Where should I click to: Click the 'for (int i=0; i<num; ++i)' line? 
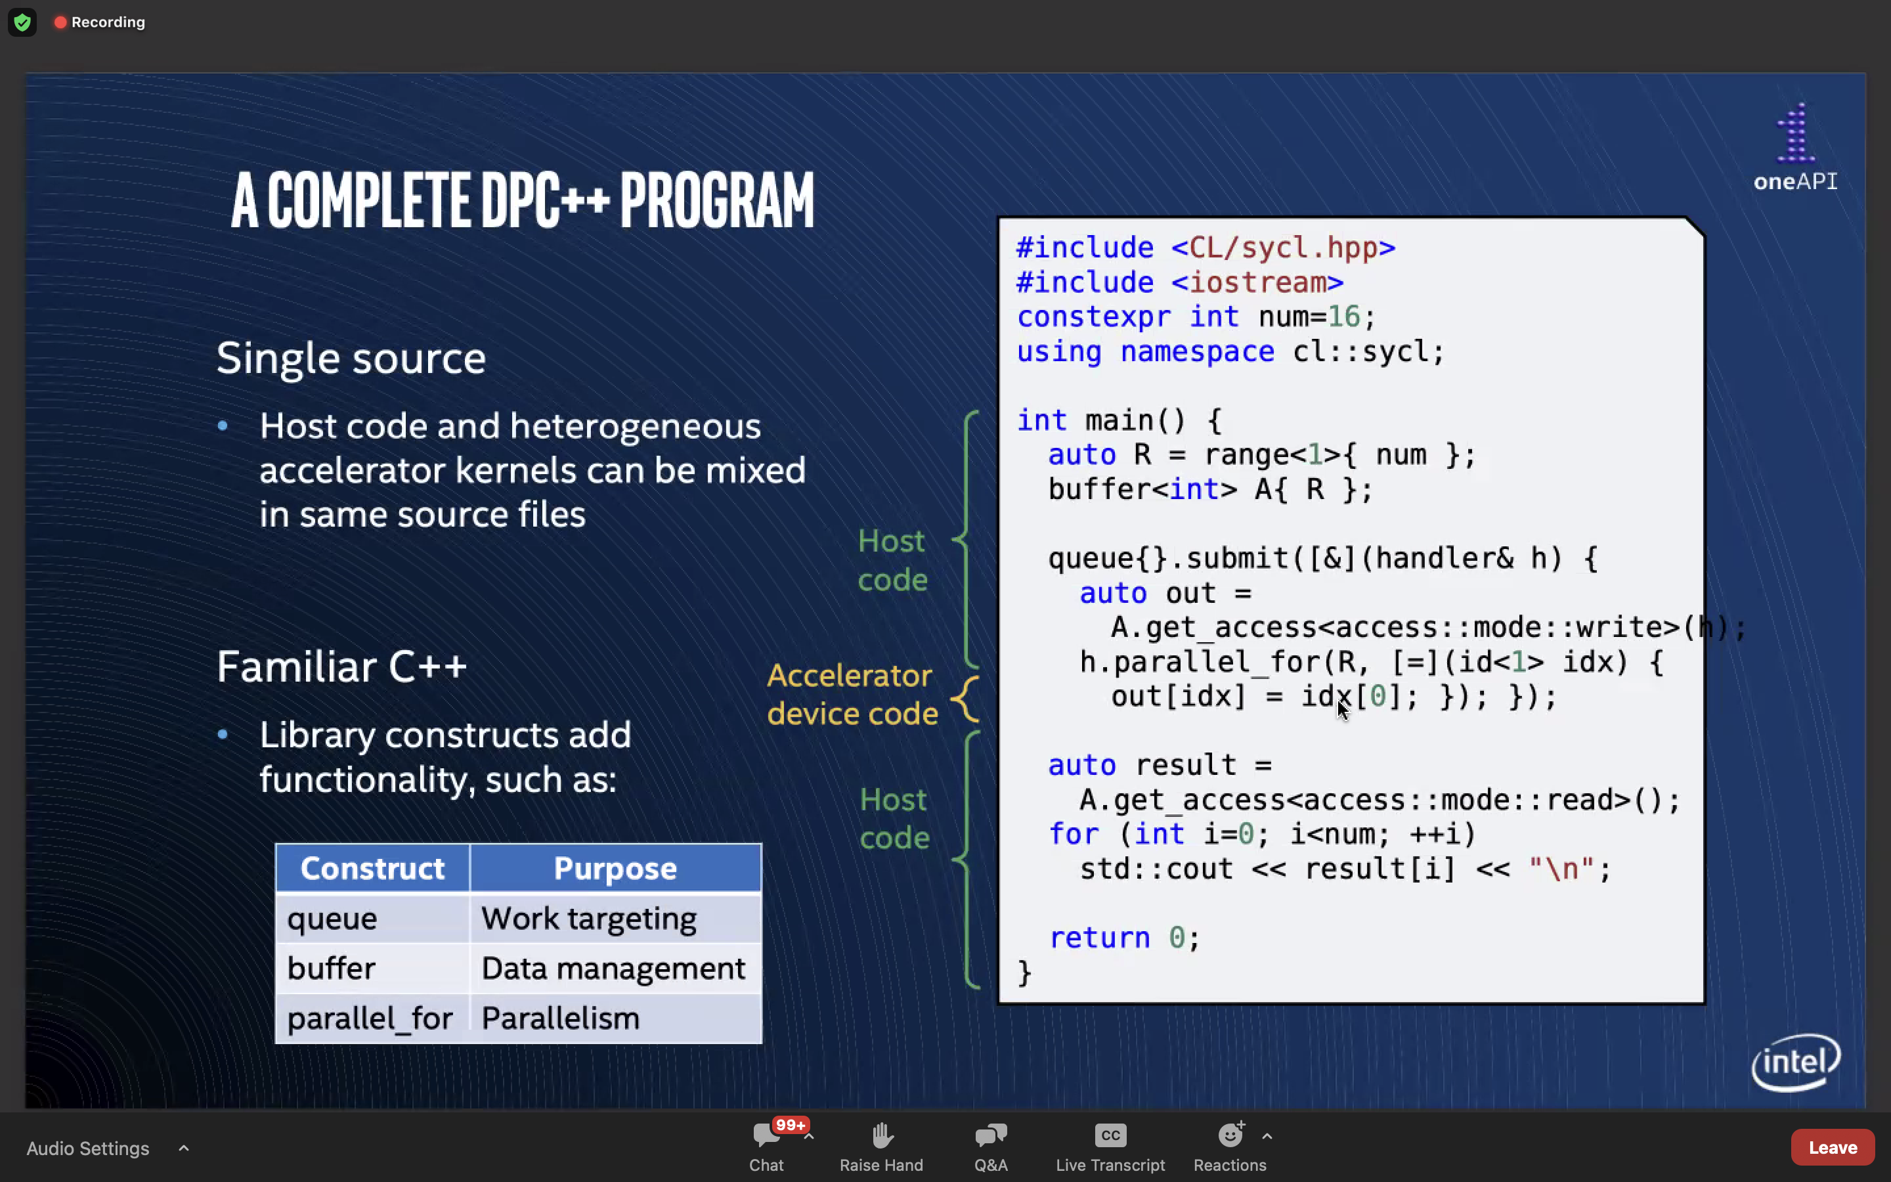[1262, 834]
